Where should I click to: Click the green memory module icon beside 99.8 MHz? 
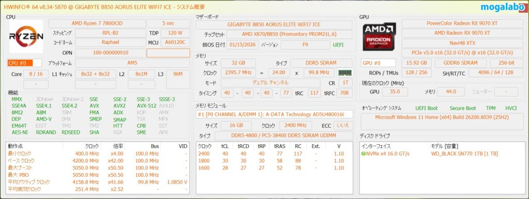[345, 73]
